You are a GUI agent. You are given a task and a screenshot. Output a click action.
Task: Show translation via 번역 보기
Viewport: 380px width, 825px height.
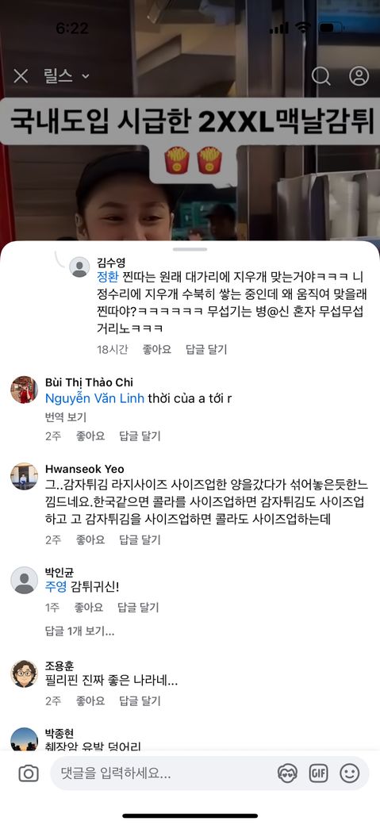coord(66,417)
